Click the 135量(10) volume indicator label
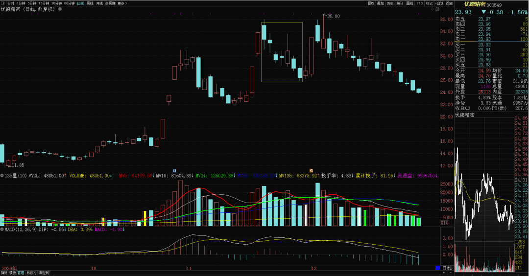 [16, 176]
